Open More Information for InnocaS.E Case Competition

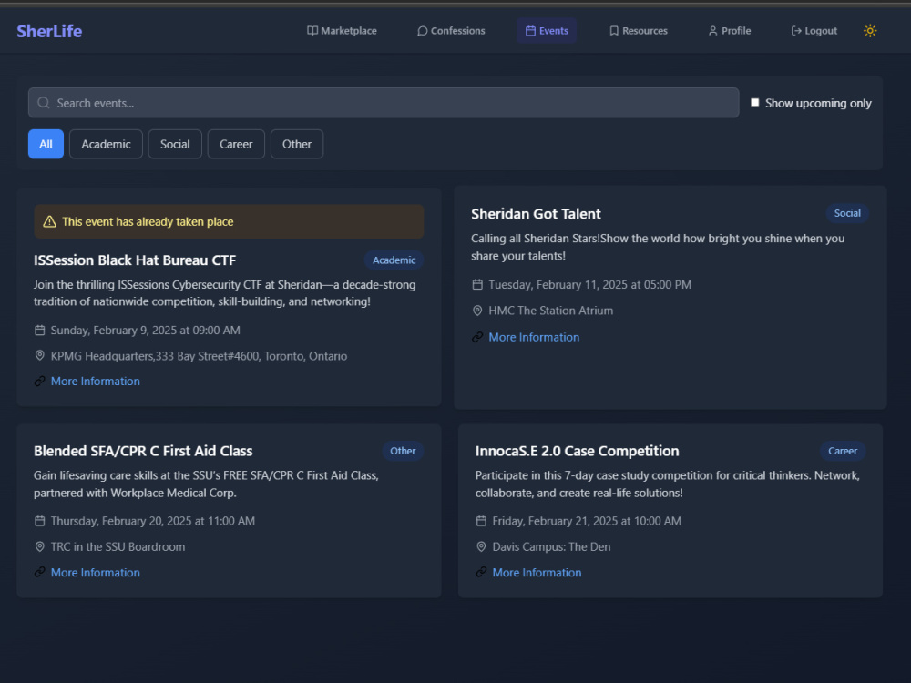(537, 572)
